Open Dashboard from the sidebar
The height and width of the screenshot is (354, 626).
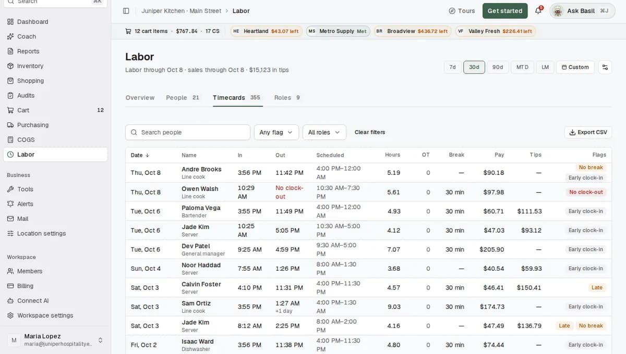point(55,22)
